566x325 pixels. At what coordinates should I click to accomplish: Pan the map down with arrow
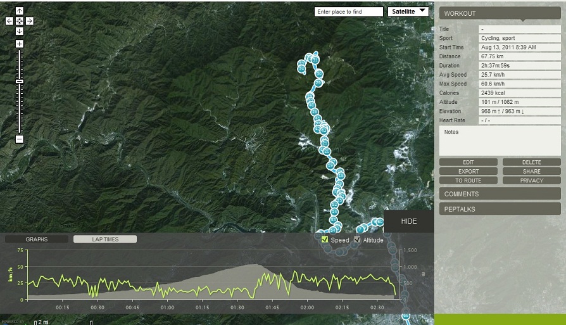pos(19,31)
